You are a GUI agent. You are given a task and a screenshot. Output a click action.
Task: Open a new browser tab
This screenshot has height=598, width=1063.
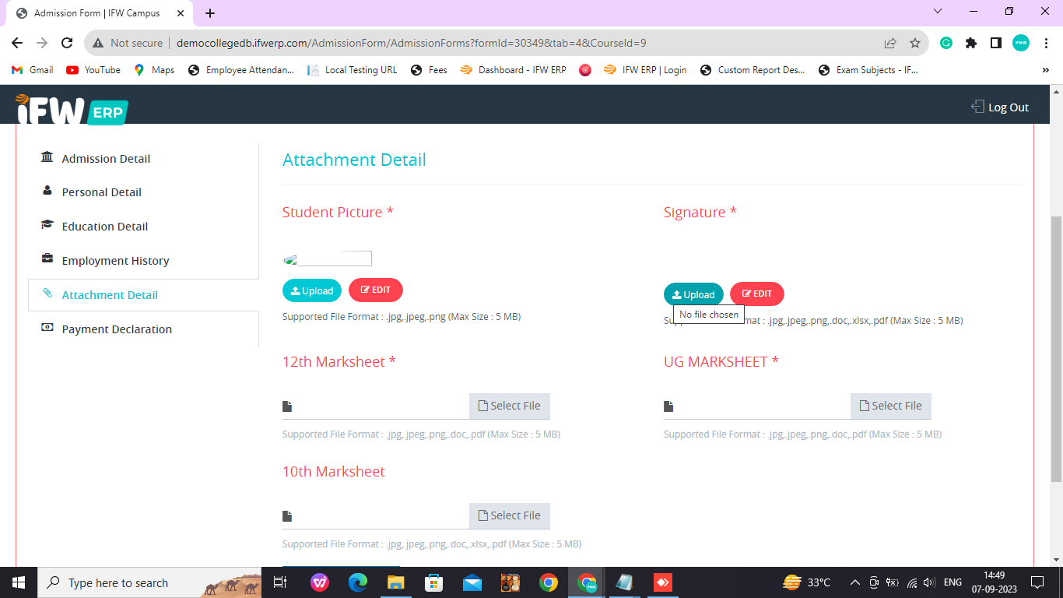point(210,13)
